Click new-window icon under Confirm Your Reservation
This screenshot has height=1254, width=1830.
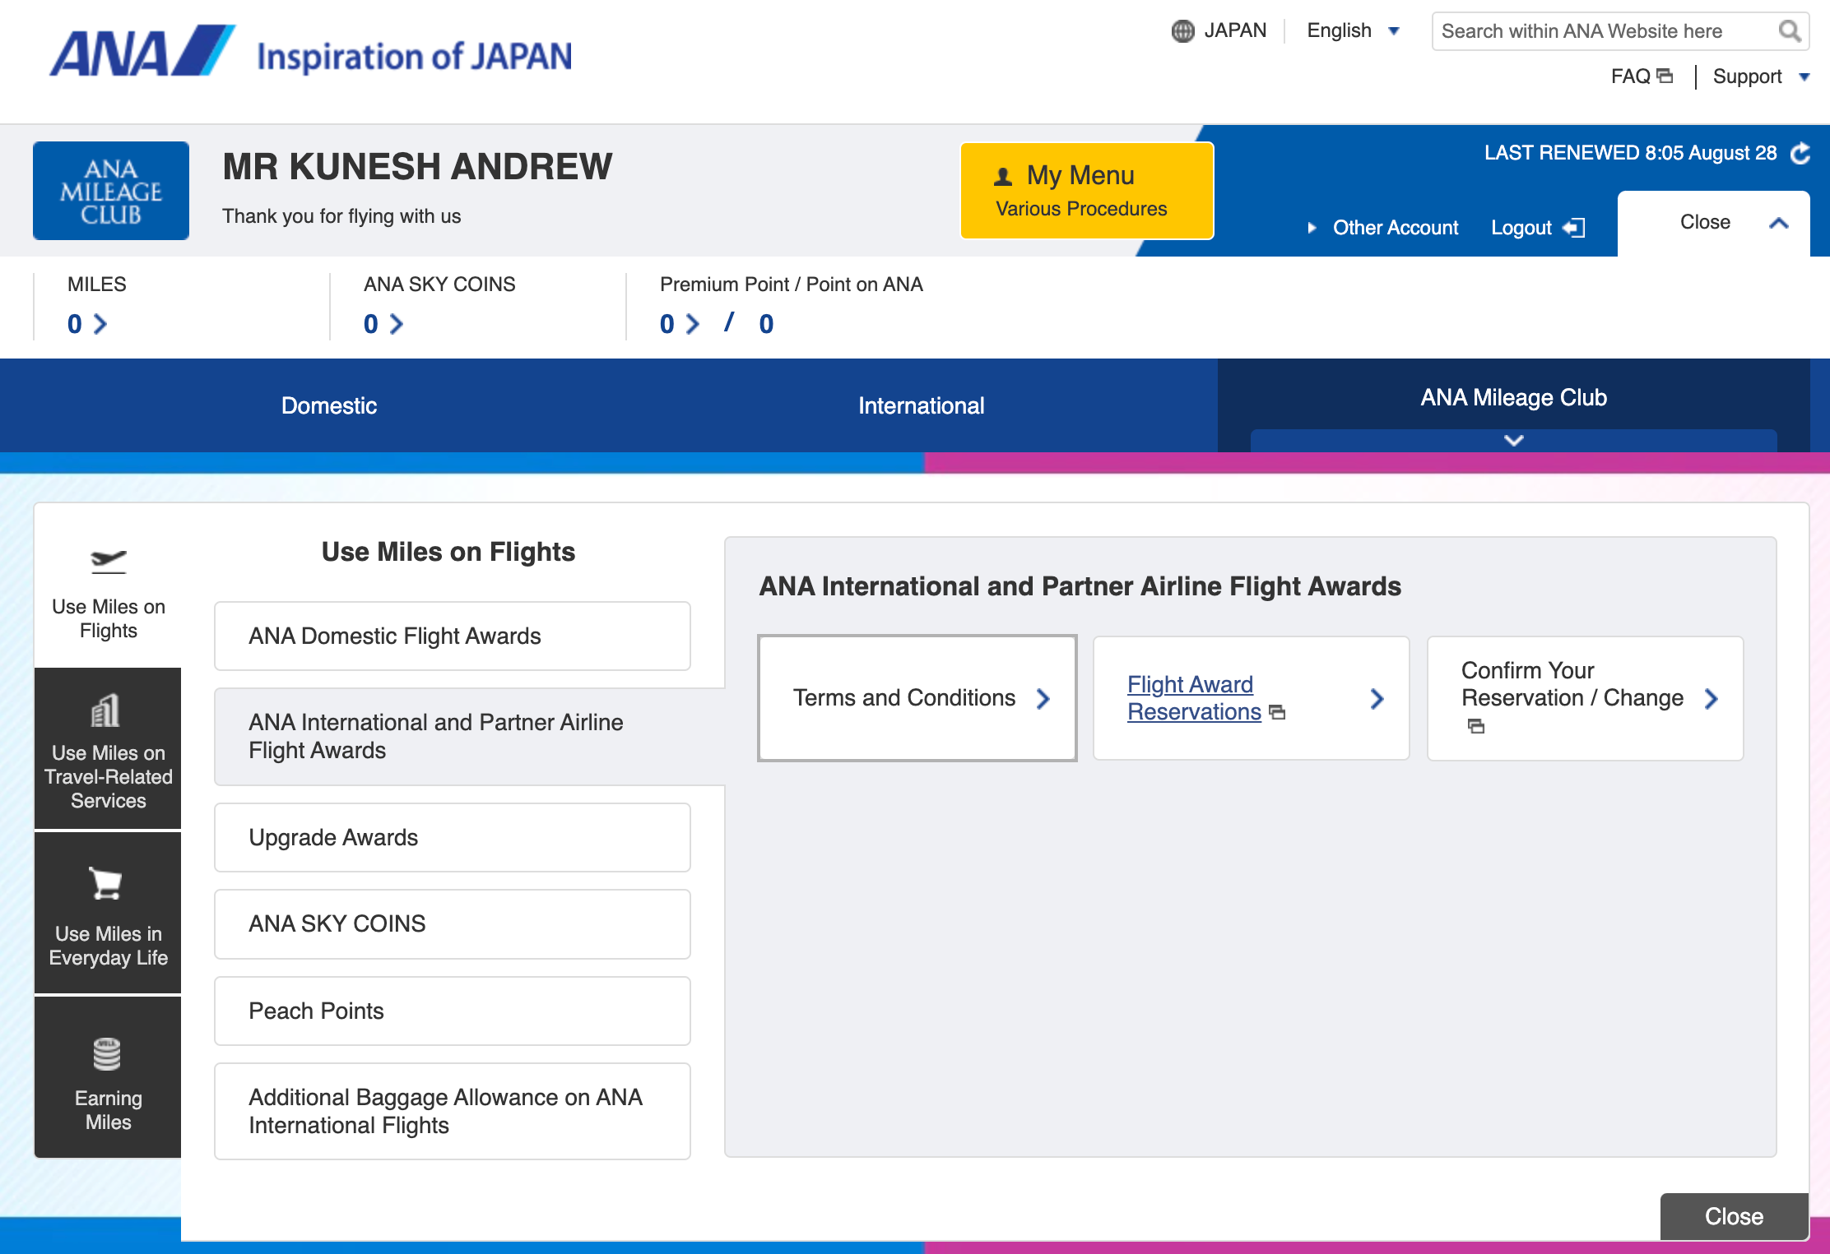(x=1476, y=726)
